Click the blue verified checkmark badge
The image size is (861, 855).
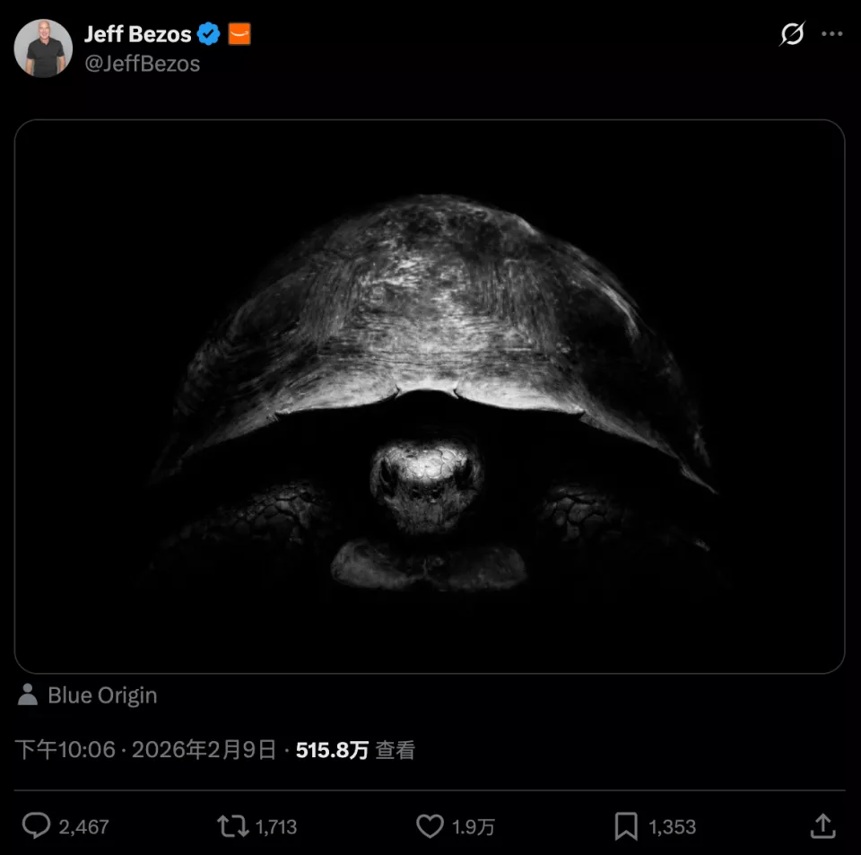(x=208, y=34)
